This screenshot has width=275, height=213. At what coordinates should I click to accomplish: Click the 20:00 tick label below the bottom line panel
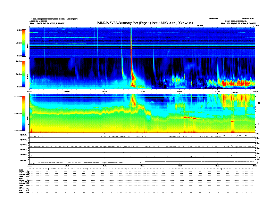217,166
